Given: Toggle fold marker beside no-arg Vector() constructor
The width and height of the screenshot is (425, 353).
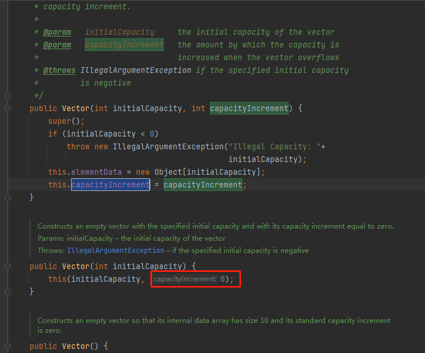Looking at the screenshot, I should [x=8, y=346].
